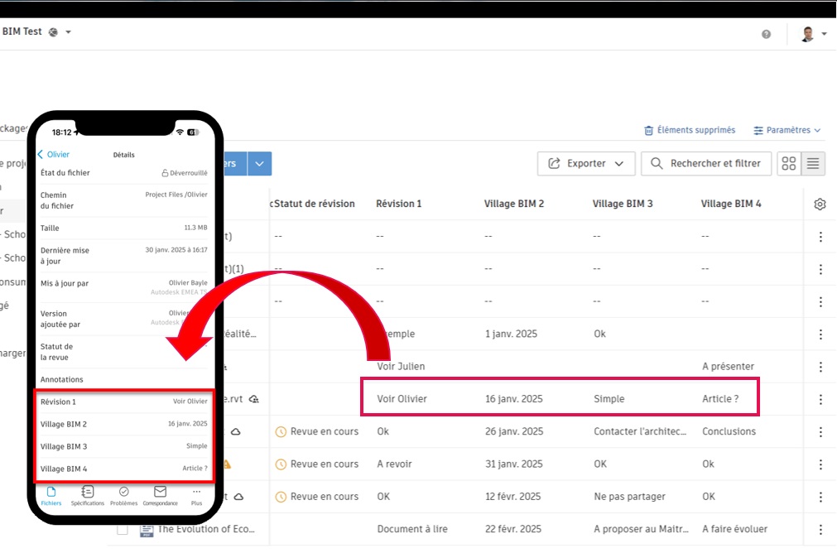Switch to the Fichiers tab on the phone
This screenshot has height=558, width=837.
(51, 495)
